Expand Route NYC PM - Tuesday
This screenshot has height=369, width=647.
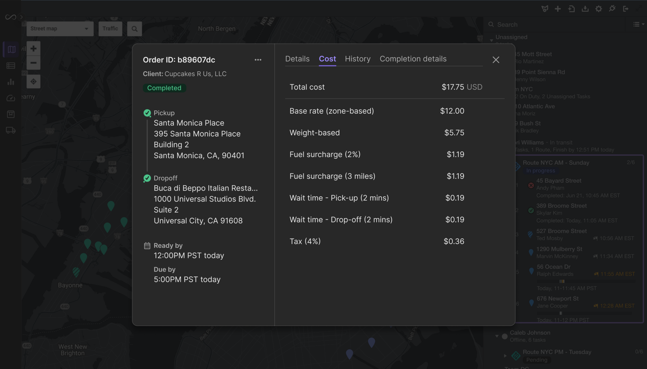[505, 356]
